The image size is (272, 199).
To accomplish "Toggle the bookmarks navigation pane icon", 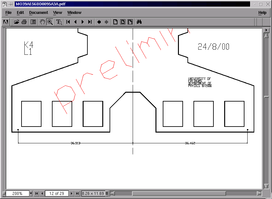I will pos(33,22).
